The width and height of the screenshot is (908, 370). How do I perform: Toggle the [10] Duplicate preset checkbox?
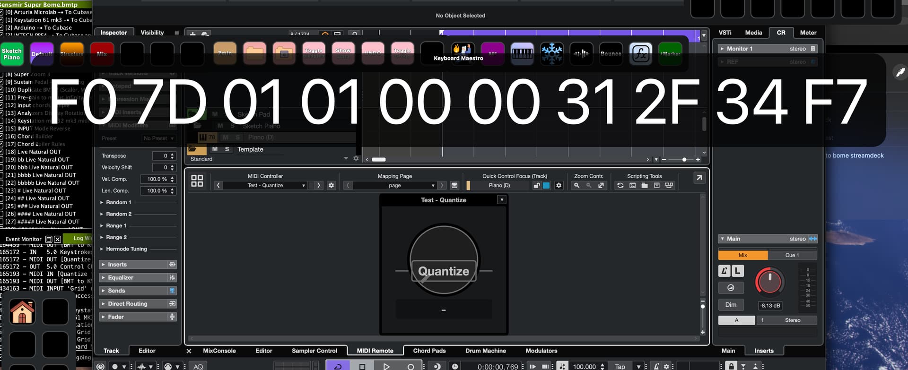1,90
